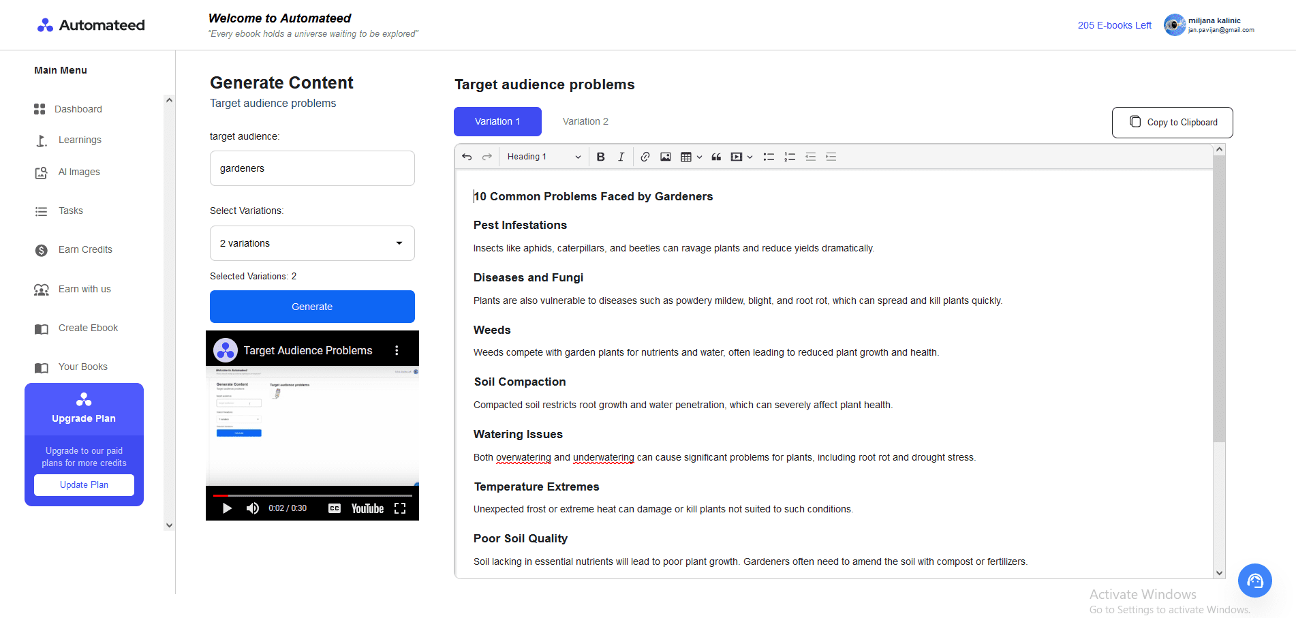Toggle bold formatting
Screen dimensions: 1296x618
point(600,157)
